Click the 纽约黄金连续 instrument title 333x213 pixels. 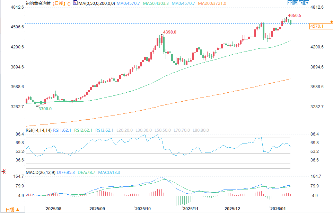tap(38, 3)
